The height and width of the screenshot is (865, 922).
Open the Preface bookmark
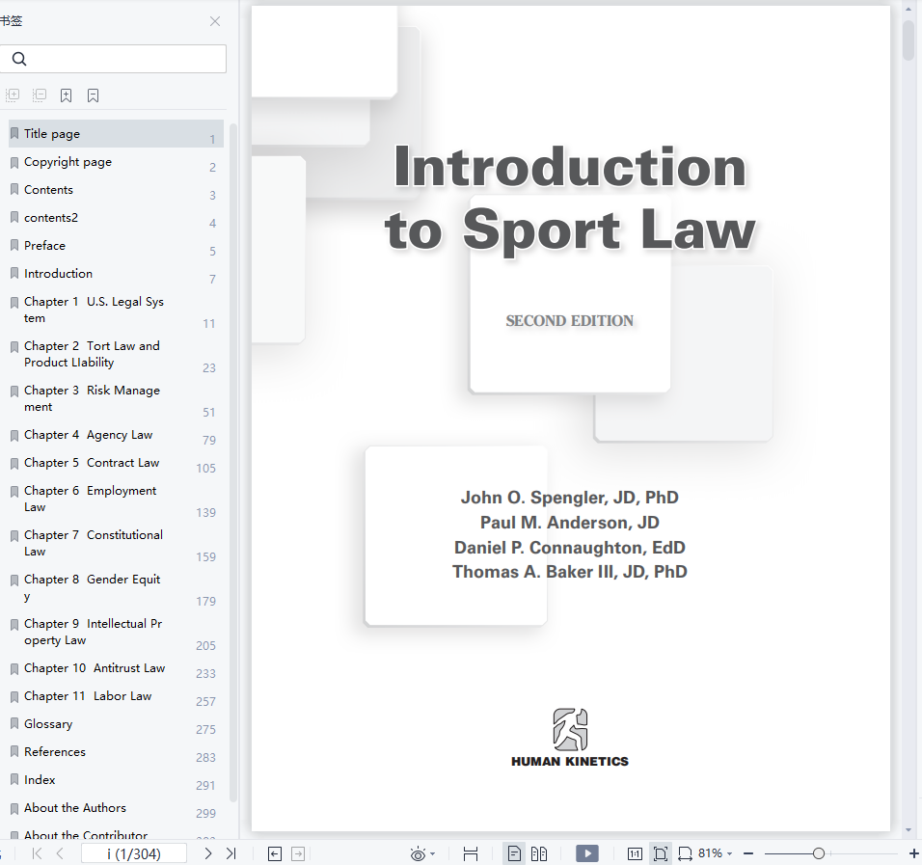click(116, 246)
